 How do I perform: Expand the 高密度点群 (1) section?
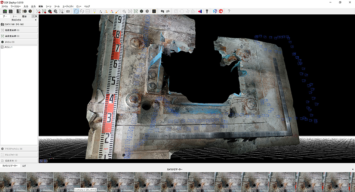click(x=19, y=36)
